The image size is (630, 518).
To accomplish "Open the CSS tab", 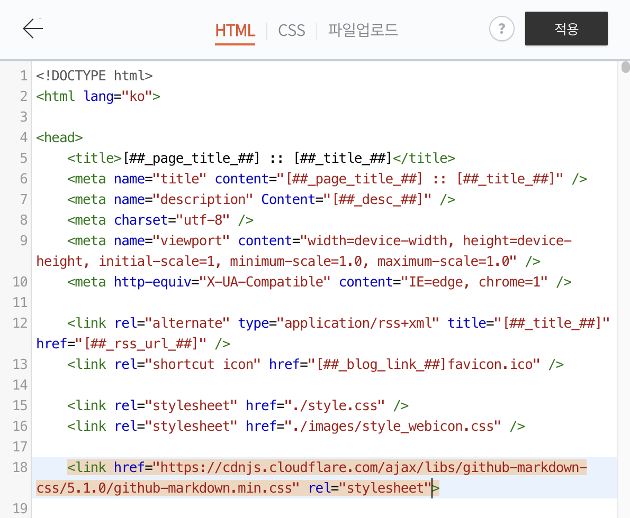I will coord(292,31).
